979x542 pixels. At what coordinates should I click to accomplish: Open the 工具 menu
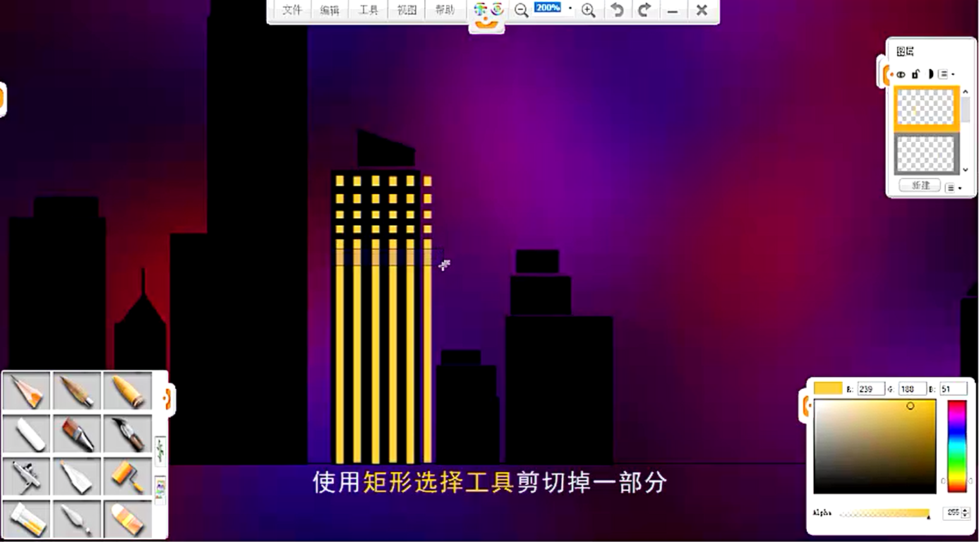pyautogui.click(x=368, y=11)
